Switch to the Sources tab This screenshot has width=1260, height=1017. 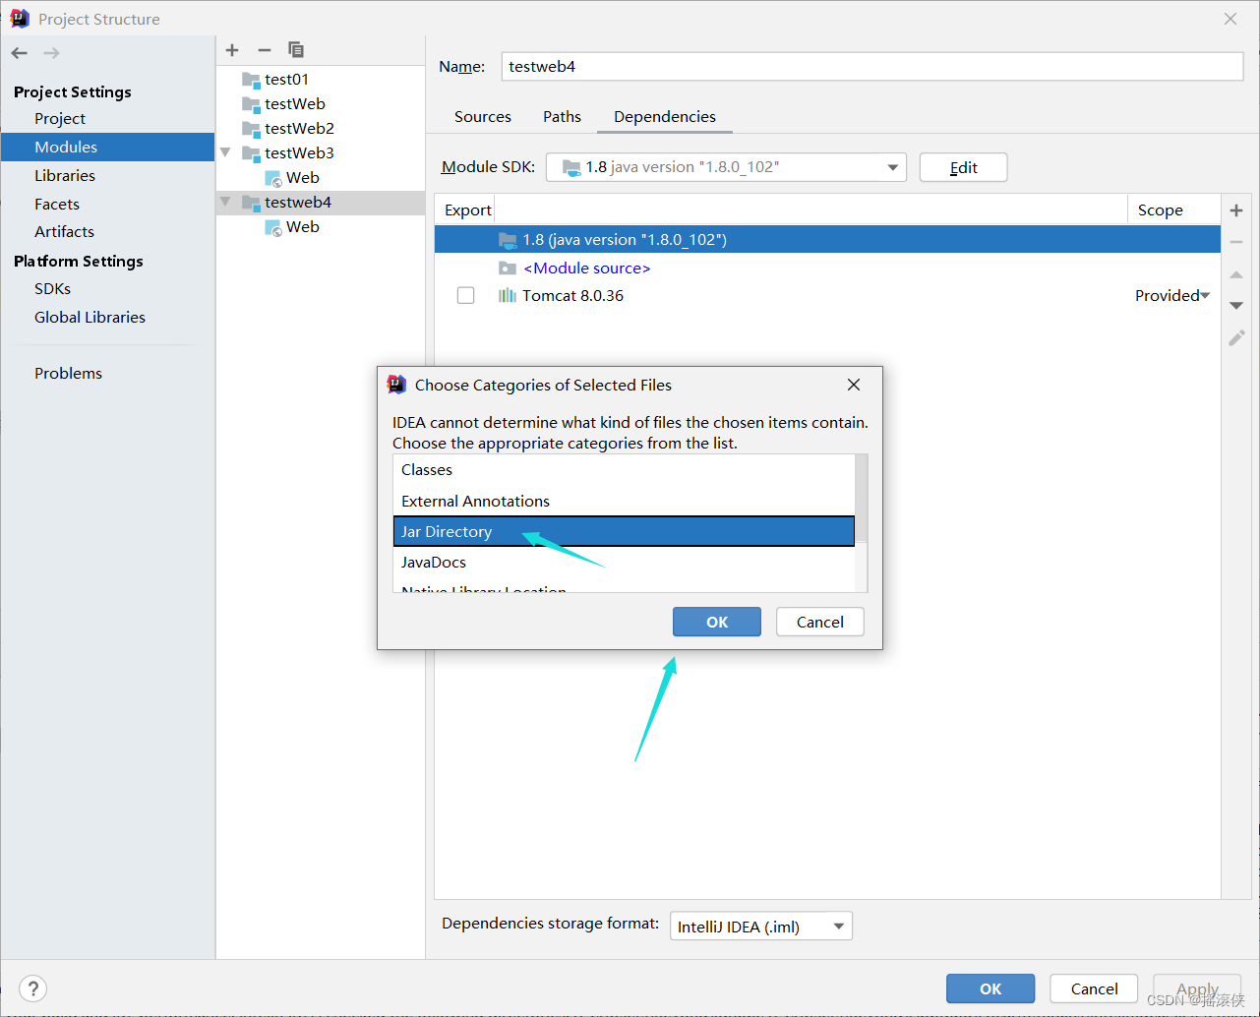pos(483,116)
